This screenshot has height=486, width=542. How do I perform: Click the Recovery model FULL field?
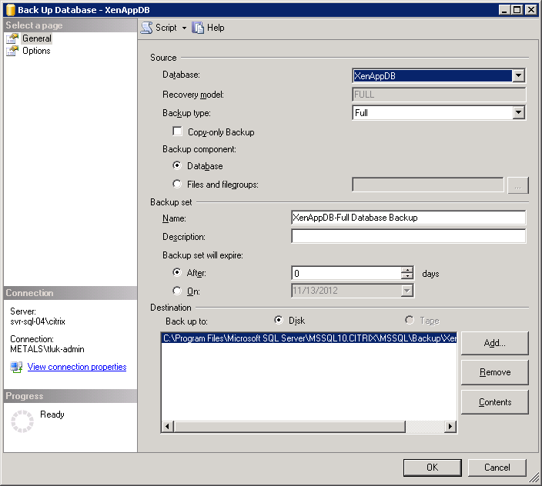click(x=439, y=95)
